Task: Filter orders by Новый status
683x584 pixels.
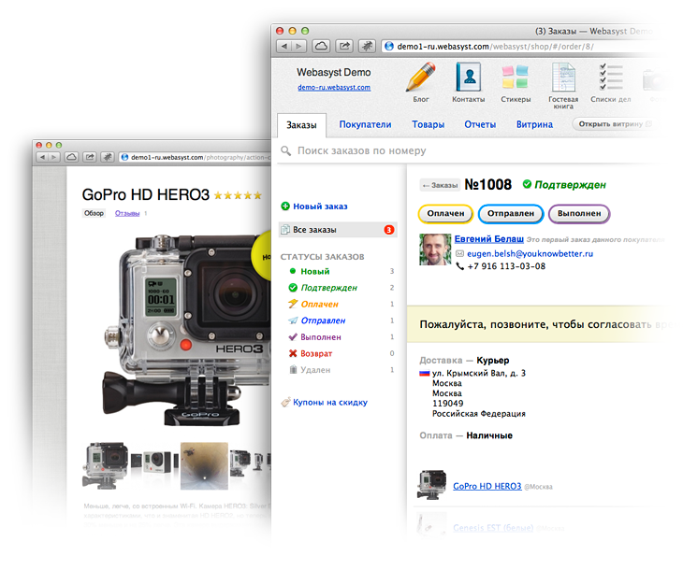Action: pos(315,272)
